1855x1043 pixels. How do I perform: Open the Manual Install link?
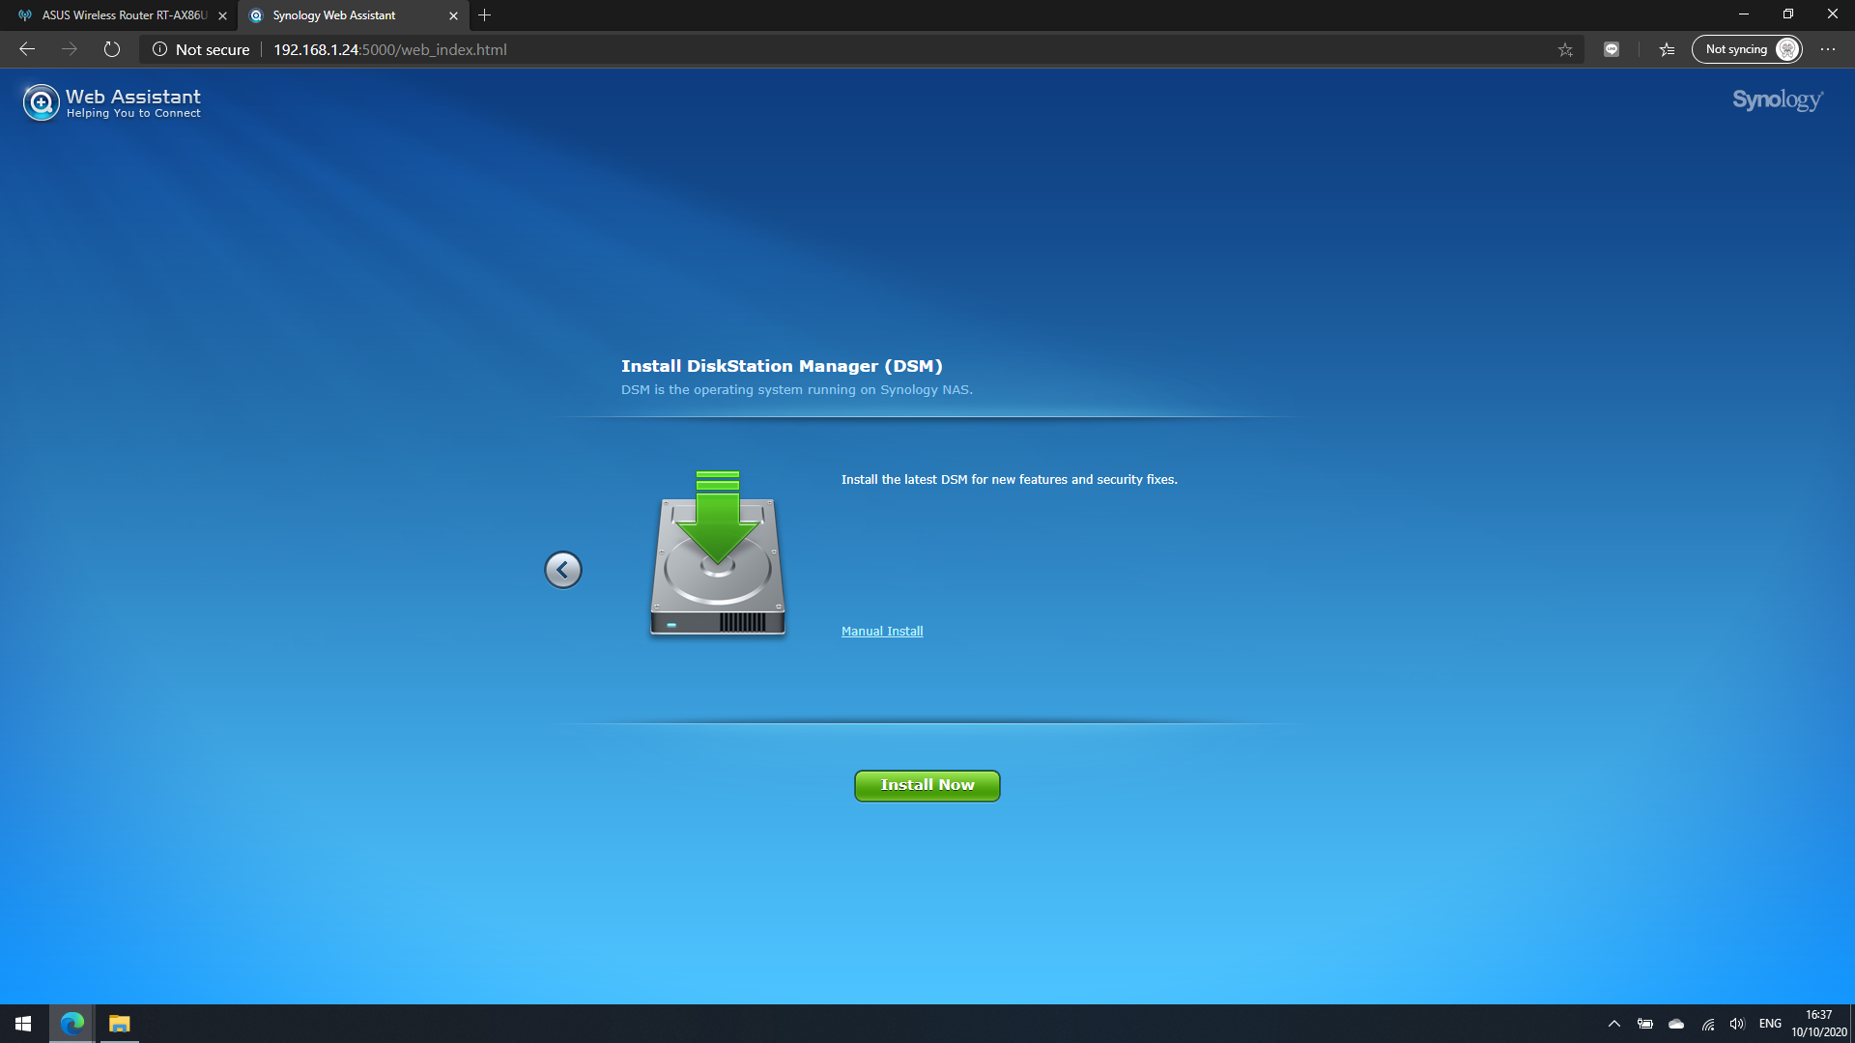[x=882, y=631]
